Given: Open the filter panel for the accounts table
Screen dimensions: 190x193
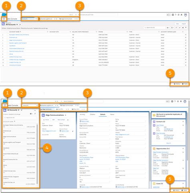Looking at the screenshot, I should pyautogui.click(x=186, y=28).
